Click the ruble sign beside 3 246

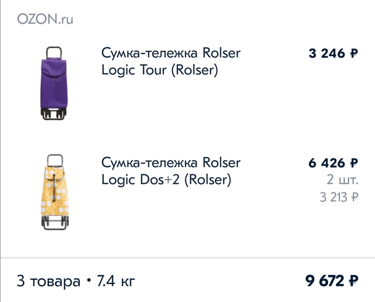coord(354,54)
